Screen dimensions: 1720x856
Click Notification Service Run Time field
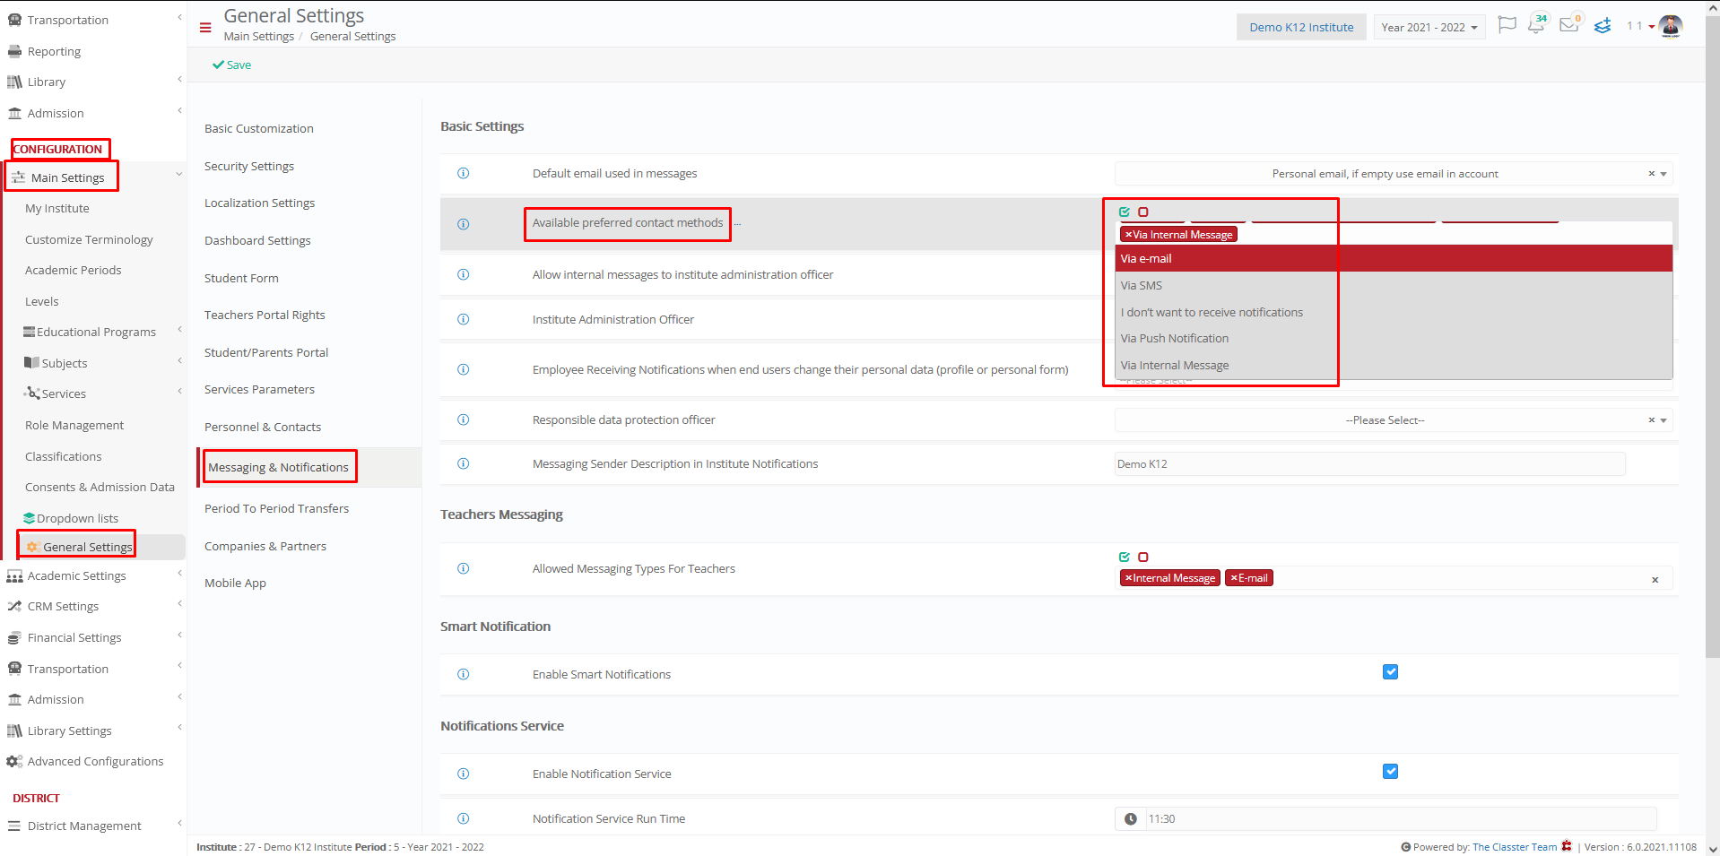tap(1401, 819)
